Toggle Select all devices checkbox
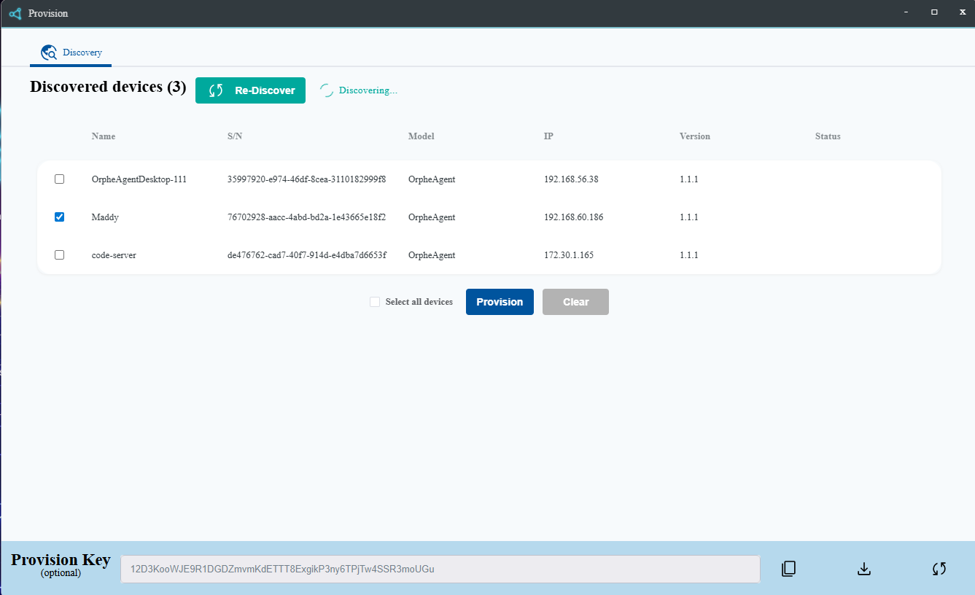This screenshot has height=595, width=975. [375, 302]
